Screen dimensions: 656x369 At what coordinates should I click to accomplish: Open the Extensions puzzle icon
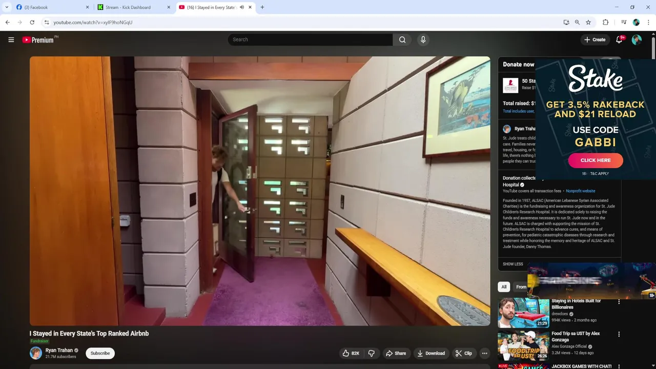pyautogui.click(x=605, y=22)
